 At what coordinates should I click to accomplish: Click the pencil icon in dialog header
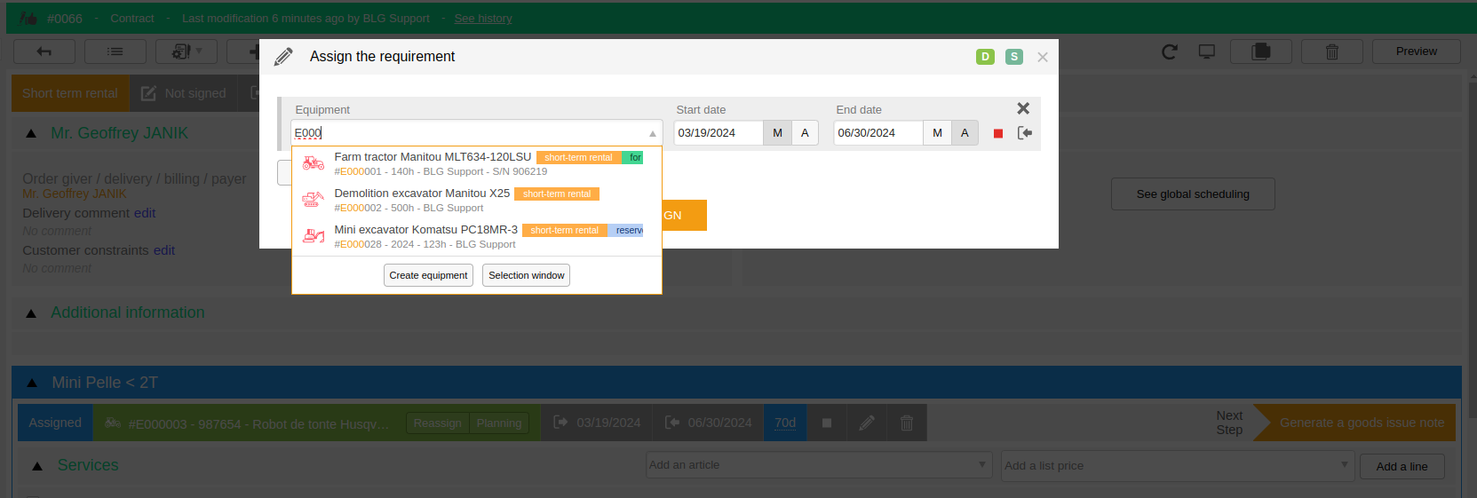coord(283,57)
